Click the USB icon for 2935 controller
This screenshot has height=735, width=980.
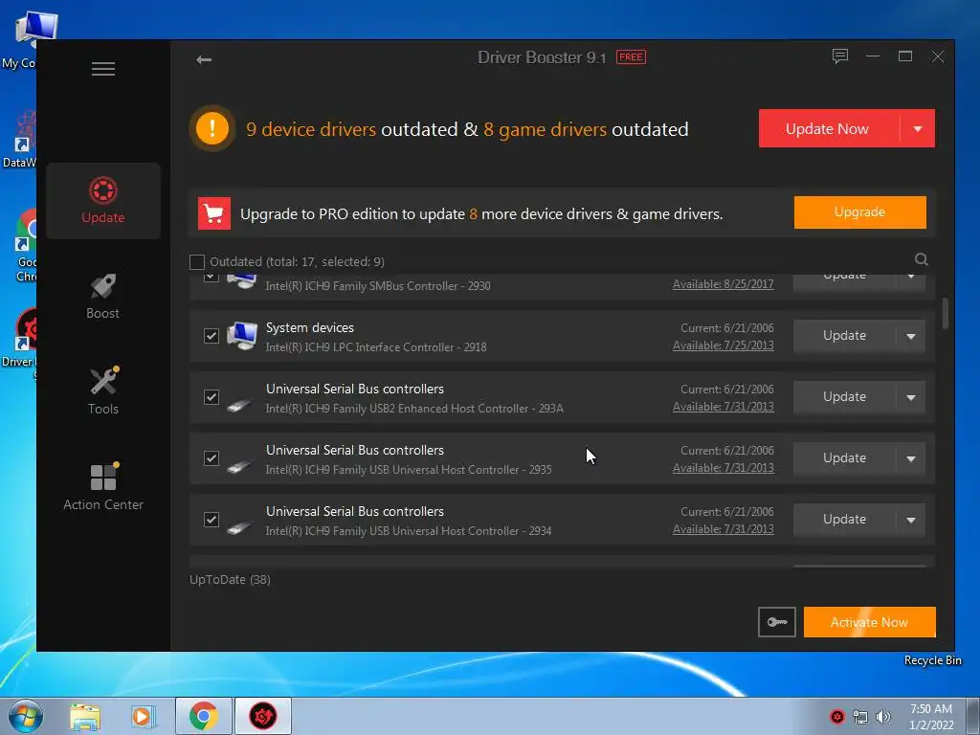point(239,466)
